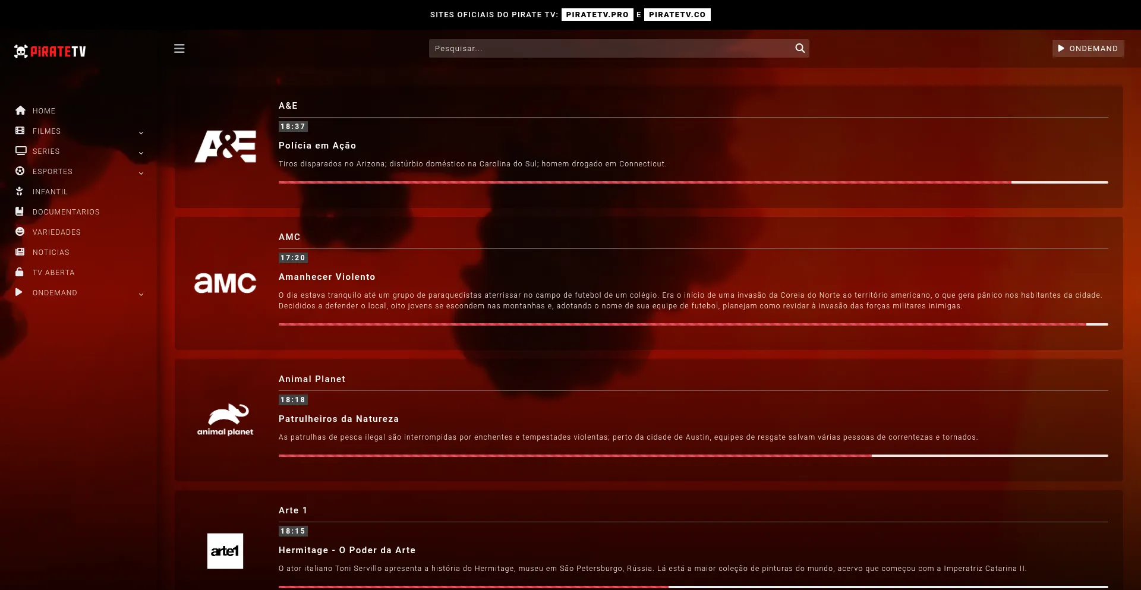Click the Hermitage program progress bar
Screen dimensions: 1141x590
pyautogui.click(x=694, y=587)
